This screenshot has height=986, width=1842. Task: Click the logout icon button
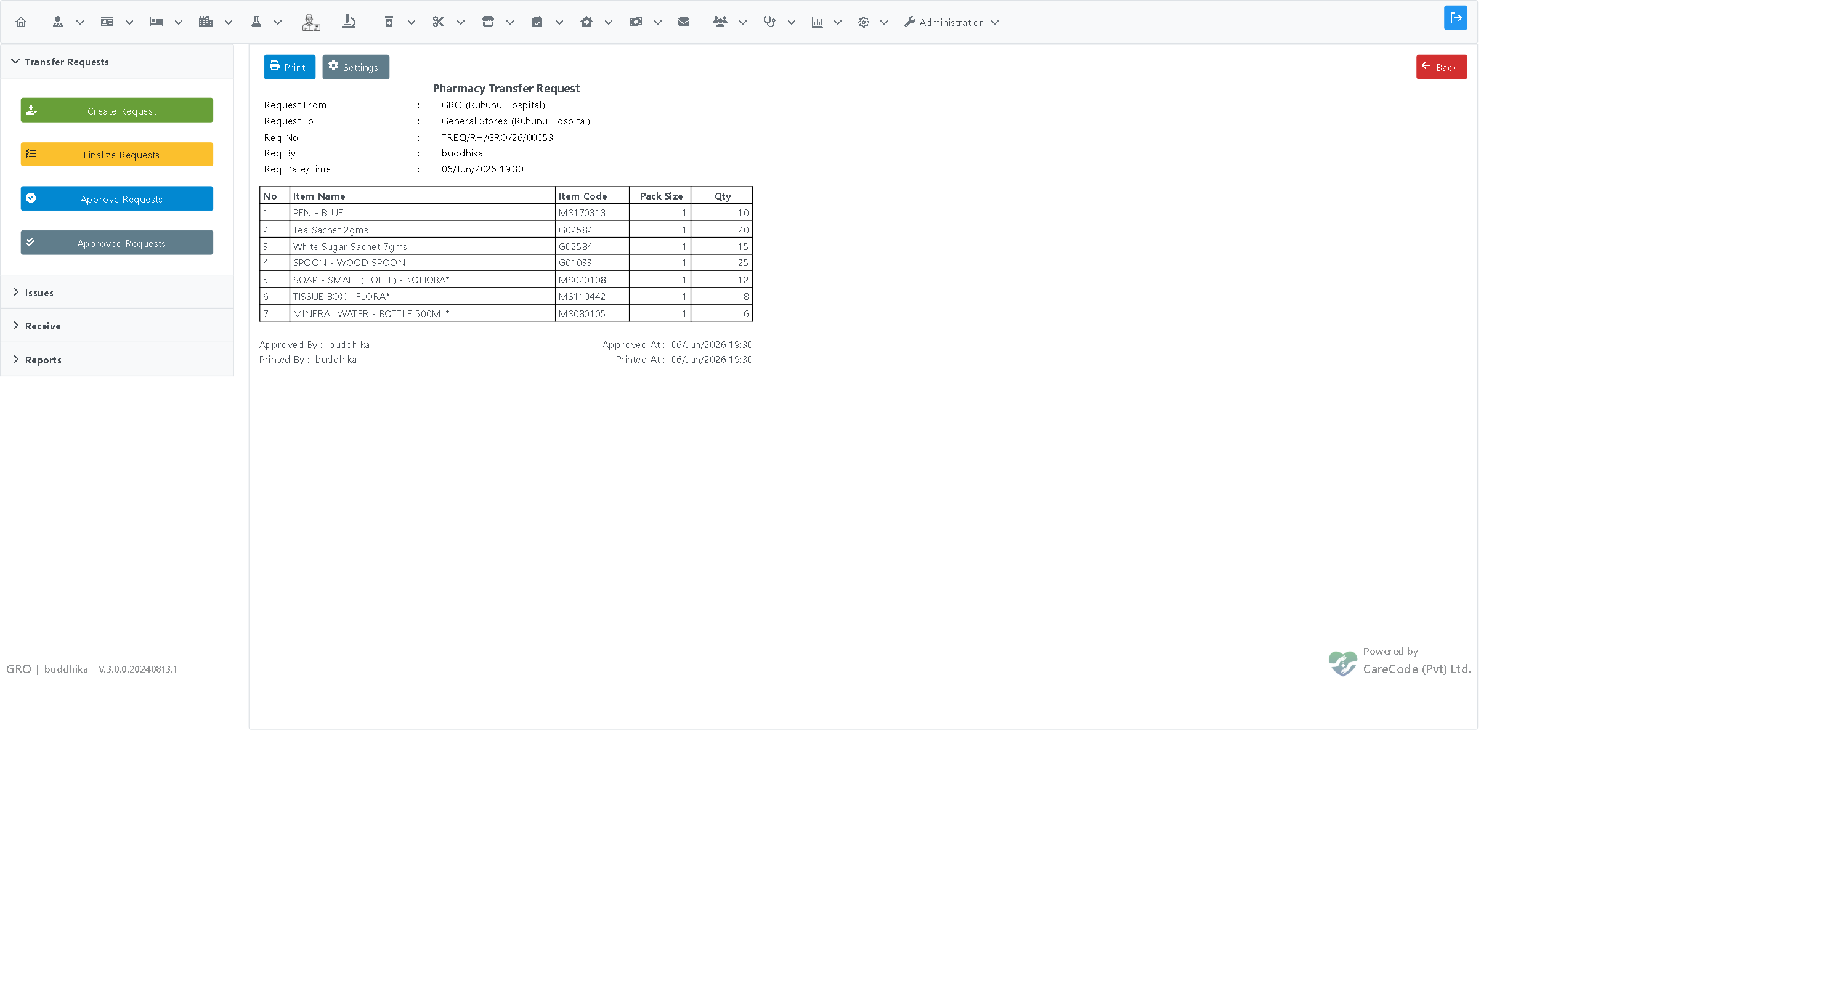[1455, 18]
